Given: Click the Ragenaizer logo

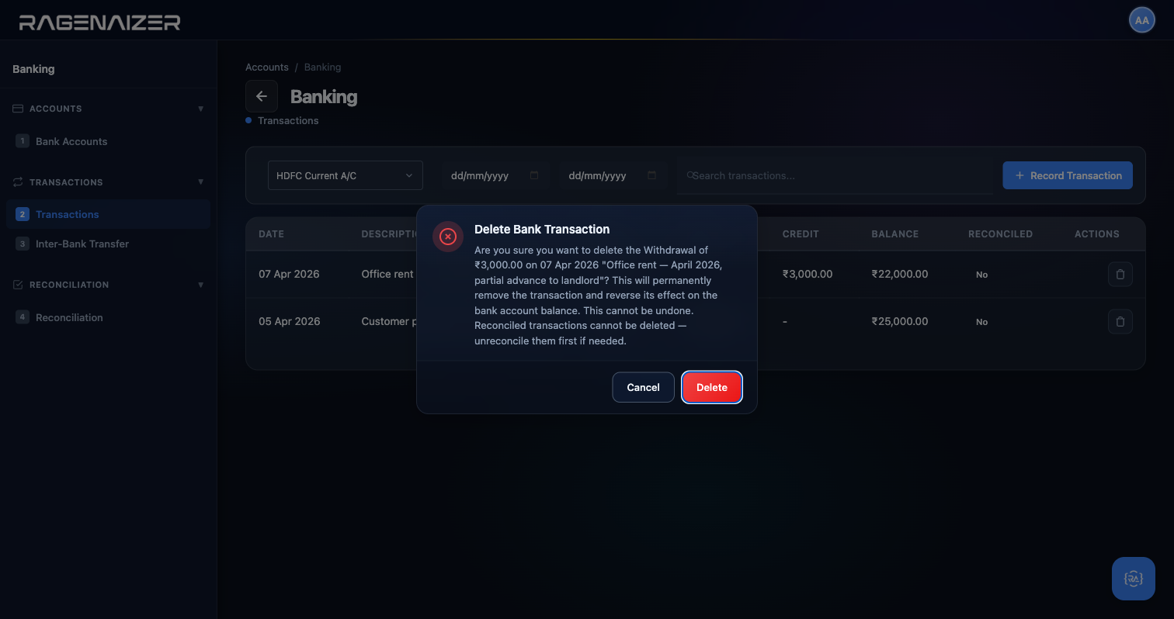Looking at the screenshot, I should 99,22.
